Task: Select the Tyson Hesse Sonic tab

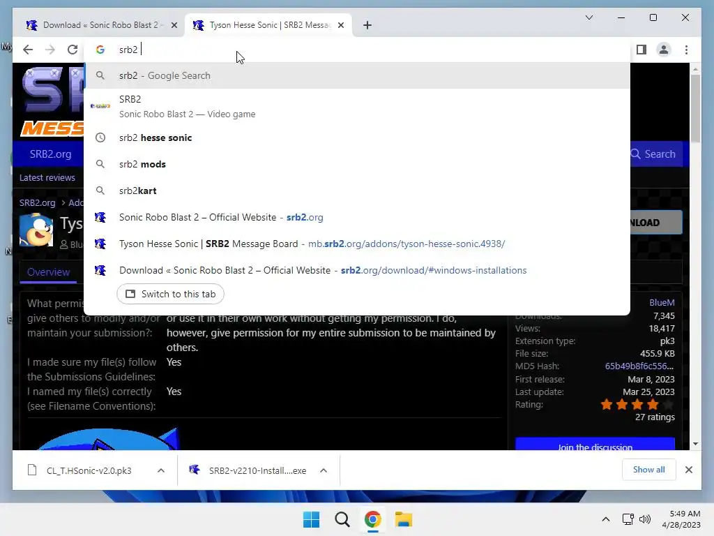Action: (x=268, y=25)
